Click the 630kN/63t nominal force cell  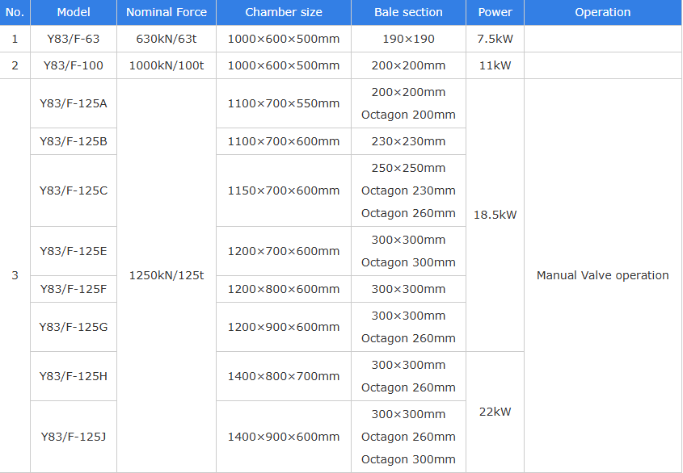point(167,39)
